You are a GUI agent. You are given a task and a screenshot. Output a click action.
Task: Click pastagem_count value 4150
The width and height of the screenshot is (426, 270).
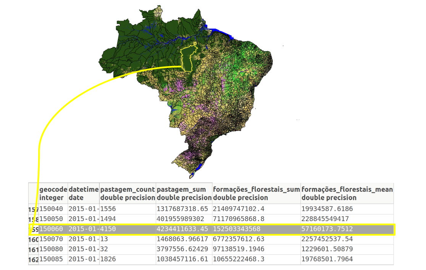pos(108,229)
